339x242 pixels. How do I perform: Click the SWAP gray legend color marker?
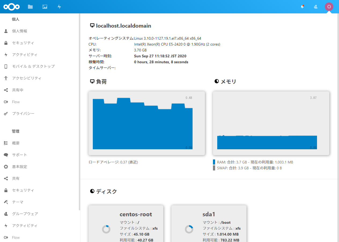point(214,168)
